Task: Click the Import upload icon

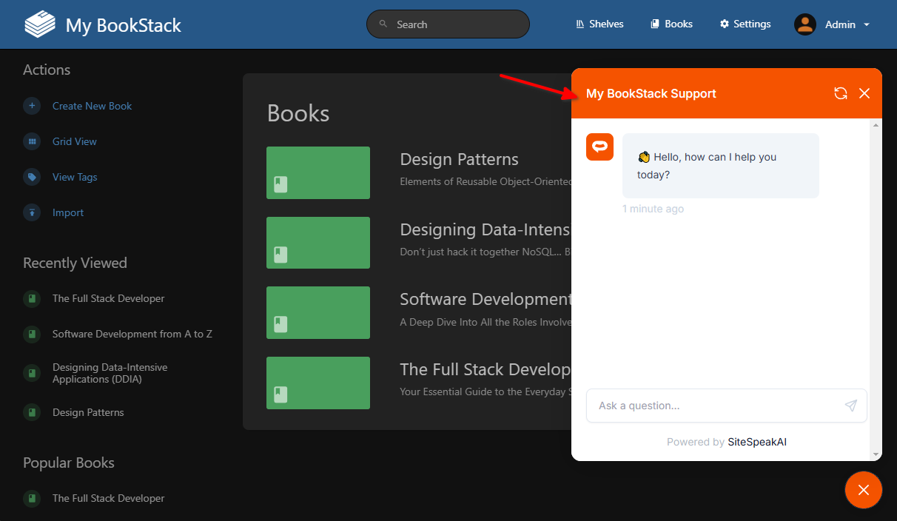Action: click(32, 212)
